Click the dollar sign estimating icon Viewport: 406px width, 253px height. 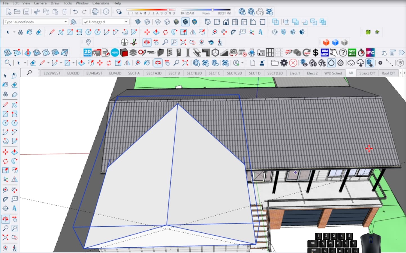click(316, 53)
